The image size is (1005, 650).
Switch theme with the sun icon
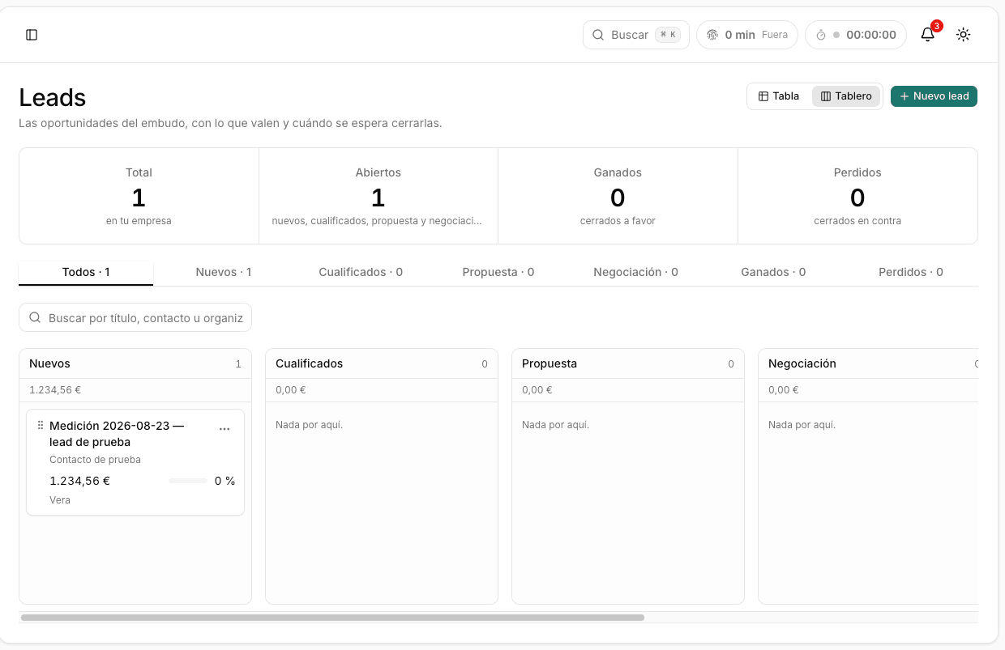pos(963,35)
